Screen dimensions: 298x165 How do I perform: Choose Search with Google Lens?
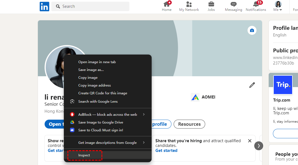point(108,102)
